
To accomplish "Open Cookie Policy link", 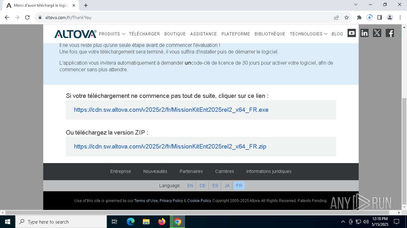I will point(199,201).
